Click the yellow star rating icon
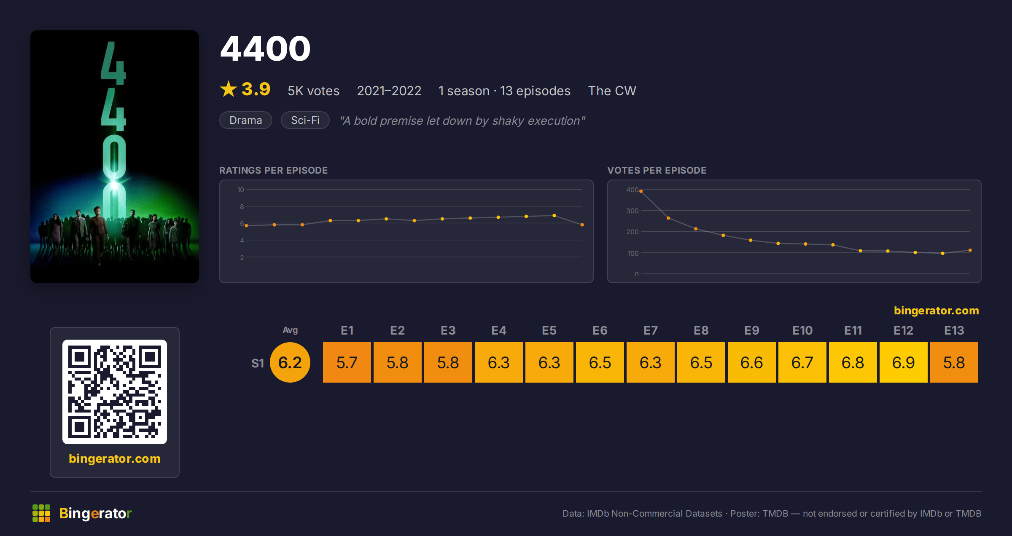Viewport: 1012px width, 536px height. click(229, 89)
